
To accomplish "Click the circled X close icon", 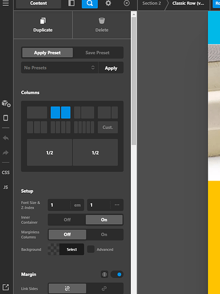I will point(127,3).
